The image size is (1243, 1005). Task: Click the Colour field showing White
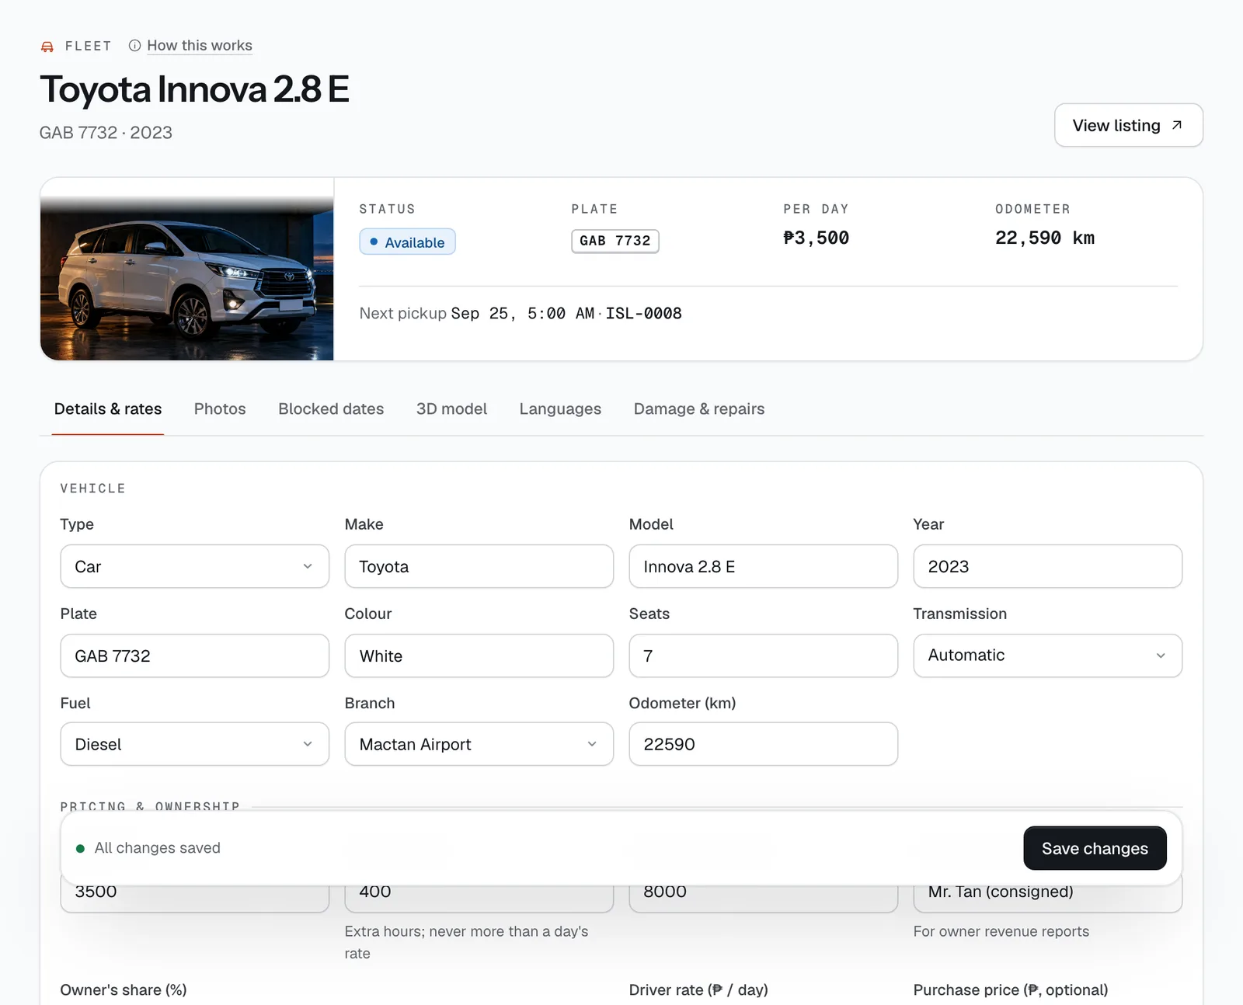coord(479,656)
